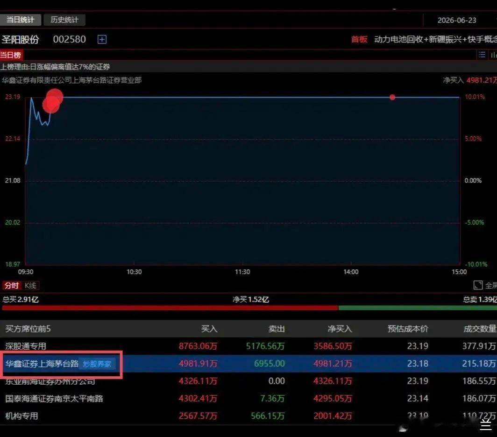Open fullscreen chart with 全屏 icon
The image size is (497, 437).
coord(478,285)
